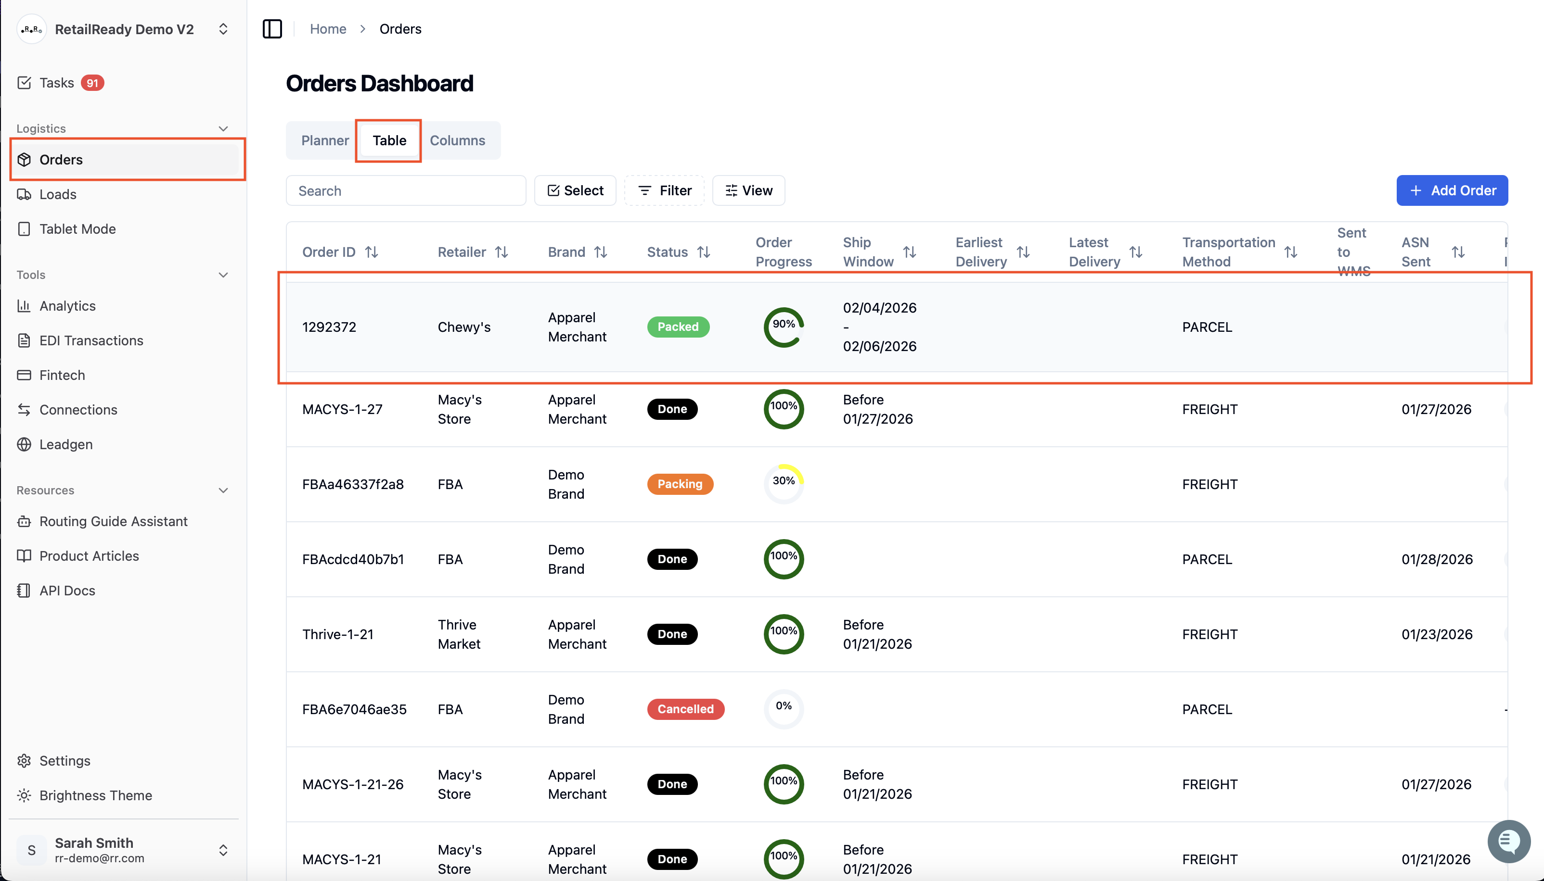This screenshot has width=1544, height=881.
Task: Switch to the Columns tab
Action: point(458,140)
